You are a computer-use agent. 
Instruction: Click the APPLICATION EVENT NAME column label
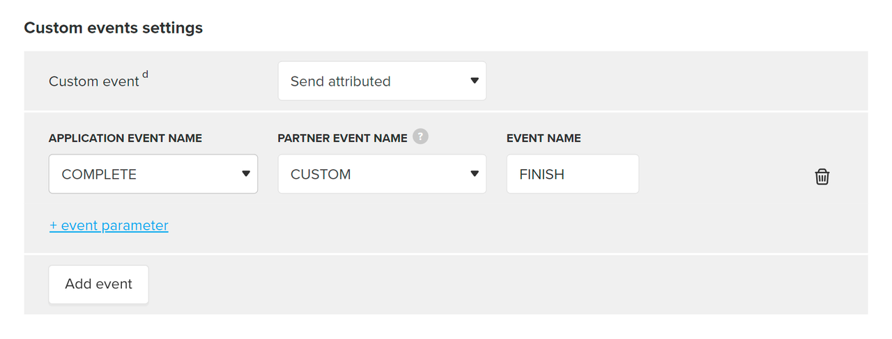pyautogui.click(x=125, y=139)
